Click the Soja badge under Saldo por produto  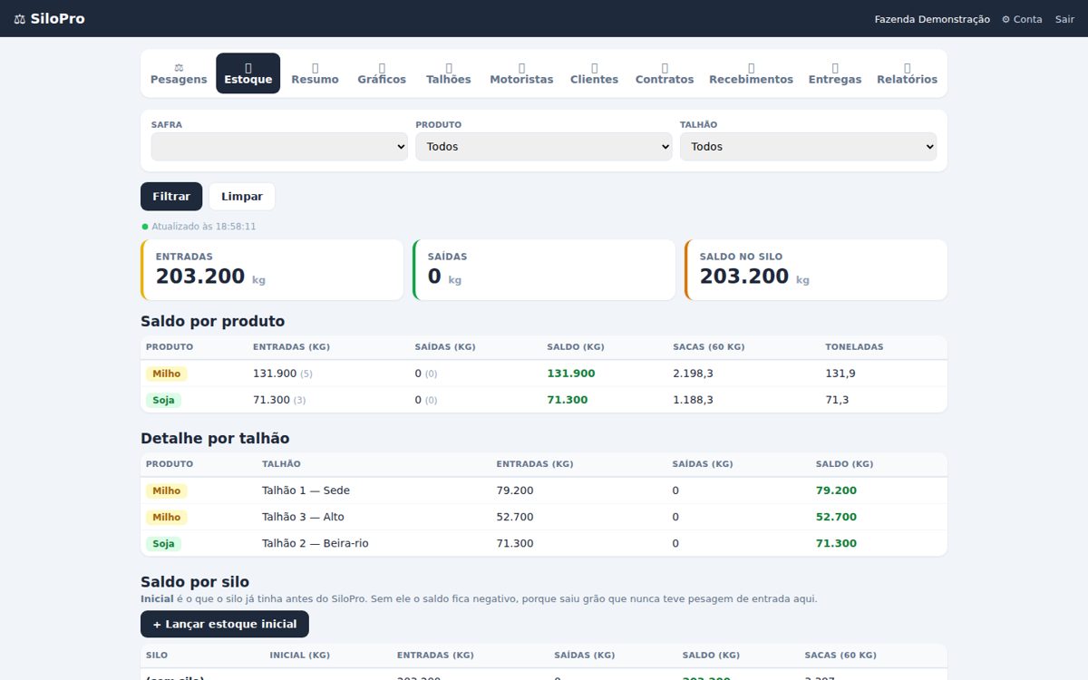[163, 400]
